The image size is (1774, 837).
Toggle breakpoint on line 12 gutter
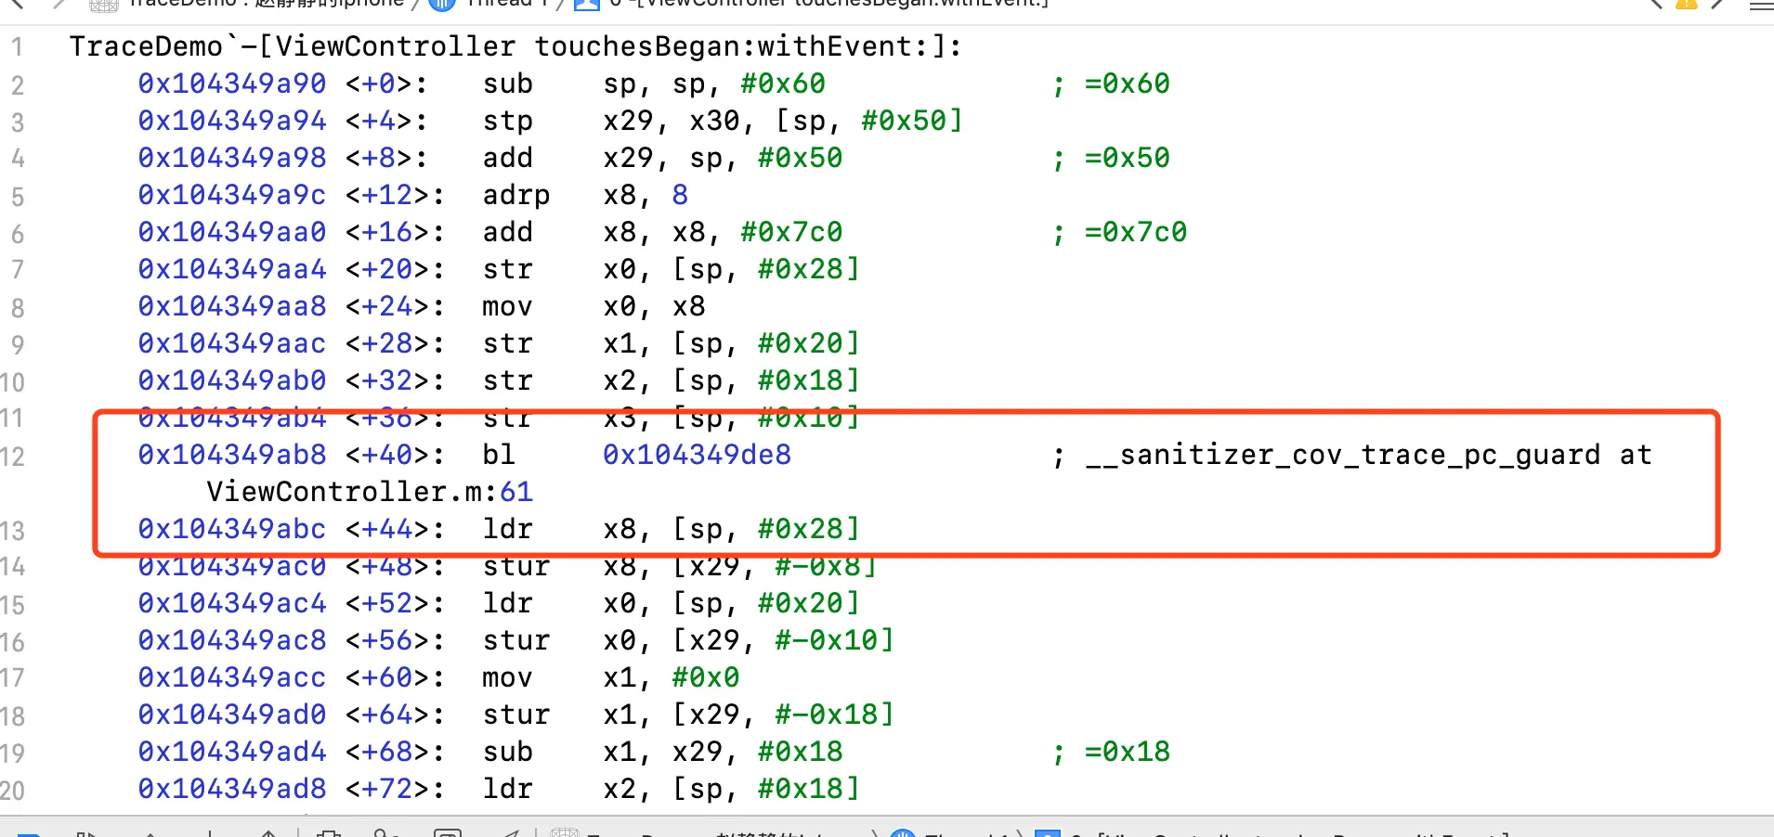(x=13, y=456)
